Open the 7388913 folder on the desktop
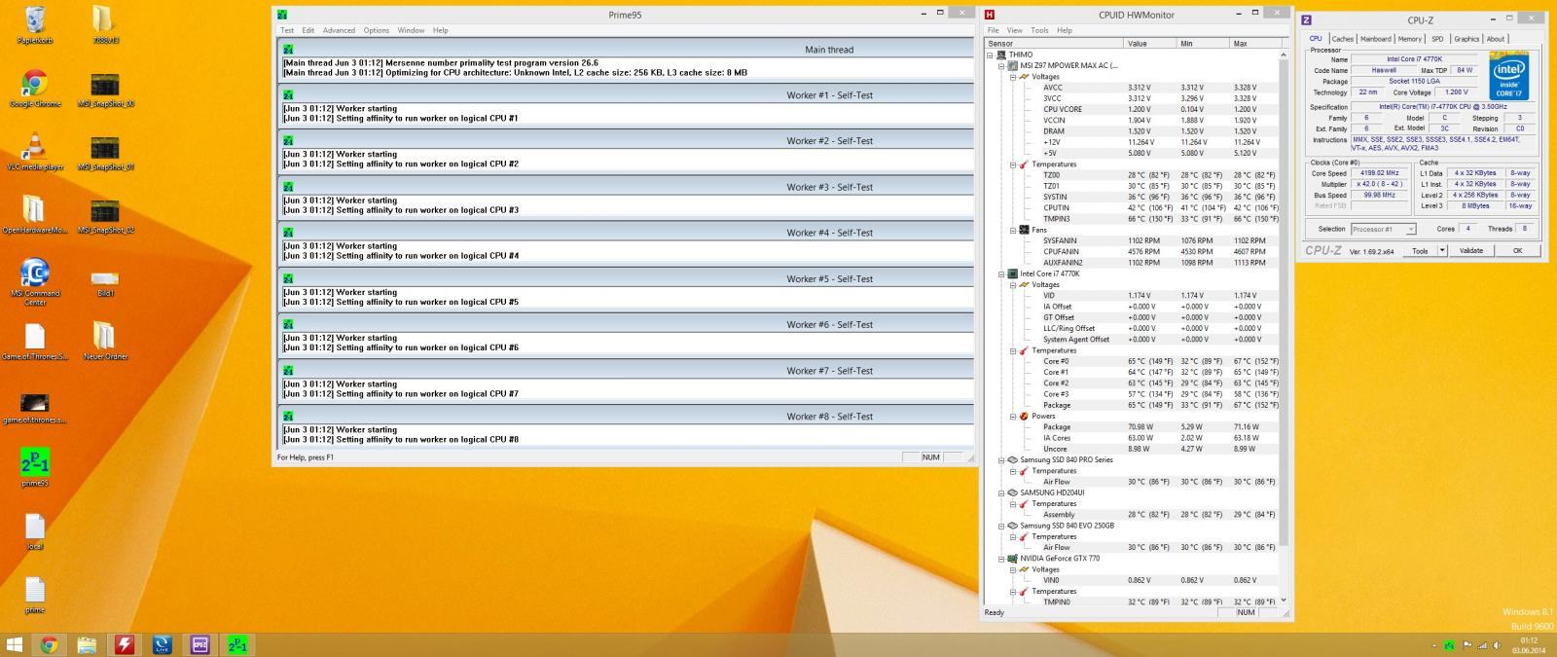The image size is (1557, 657). [x=104, y=23]
